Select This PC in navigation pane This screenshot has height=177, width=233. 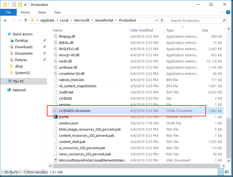(x=24, y=81)
